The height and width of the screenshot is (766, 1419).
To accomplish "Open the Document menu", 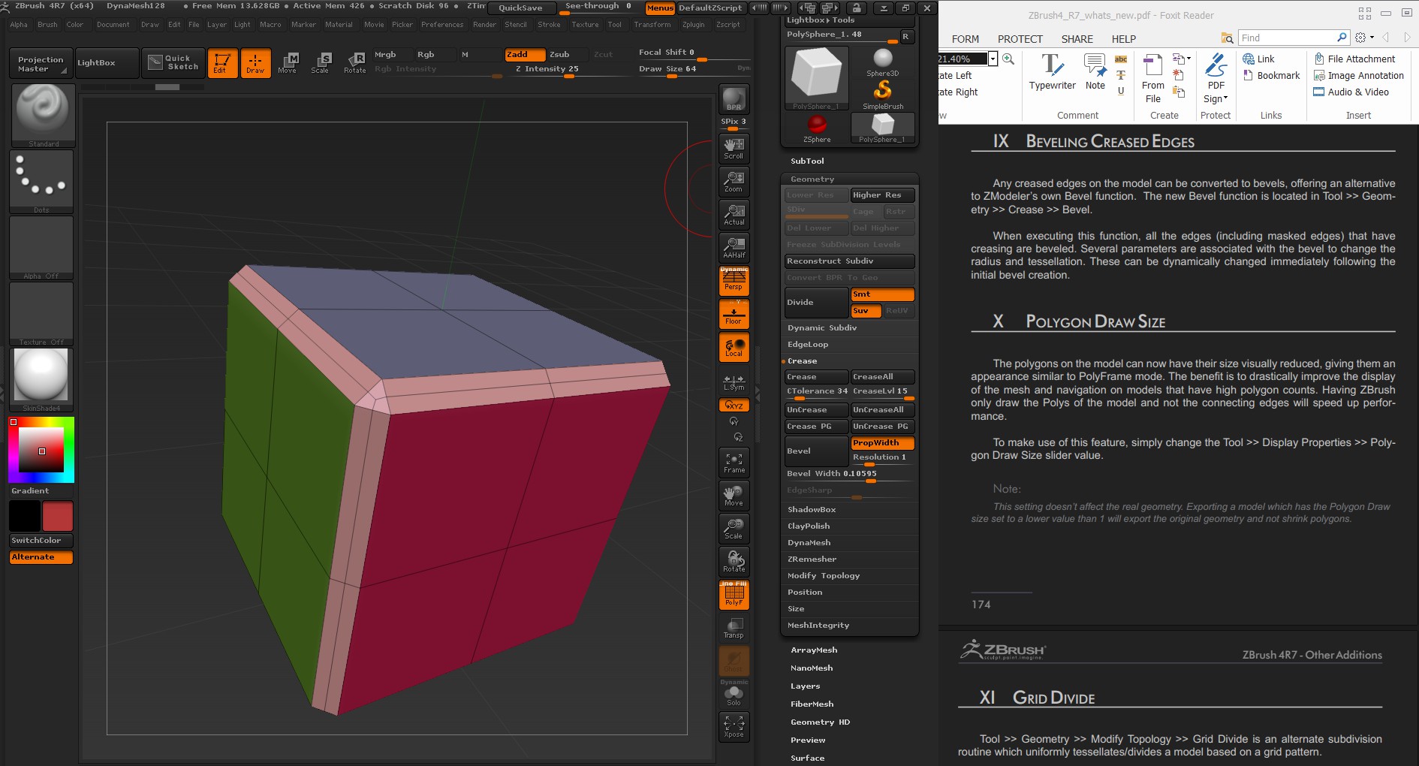I will (113, 25).
